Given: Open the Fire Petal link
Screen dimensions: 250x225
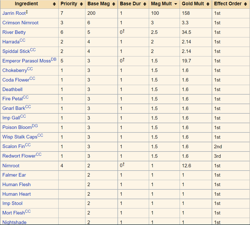Looking at the screenshot, I should click(13, 99).
